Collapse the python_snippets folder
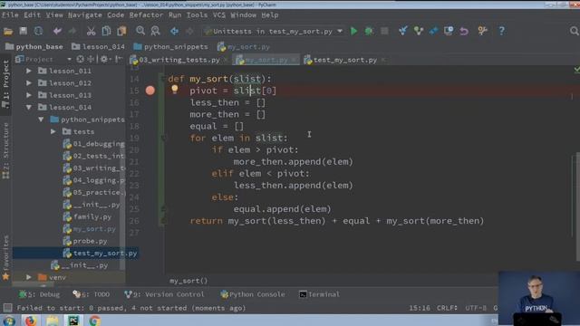The width and height of the screenshot is (580, 326). (x=41, y=120)
